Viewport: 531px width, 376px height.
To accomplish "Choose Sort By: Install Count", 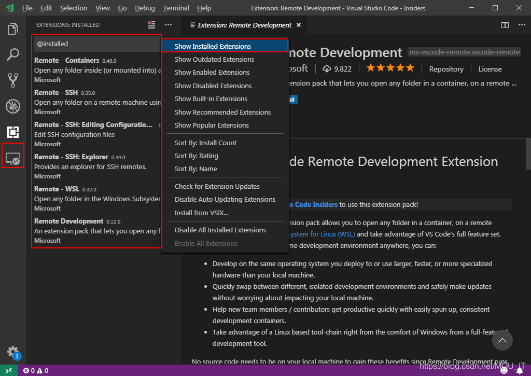I will coord(225,143).
